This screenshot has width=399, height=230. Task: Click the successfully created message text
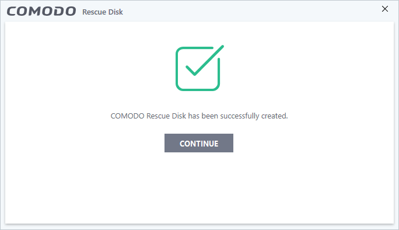click(199, 116)
